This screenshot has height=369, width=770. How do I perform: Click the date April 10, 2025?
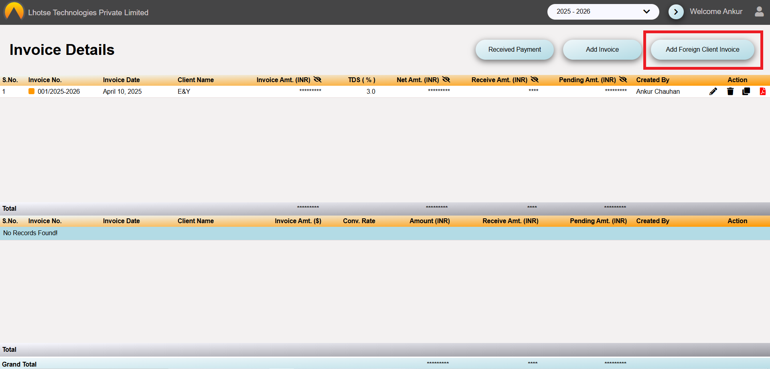(x=122, y=91)
